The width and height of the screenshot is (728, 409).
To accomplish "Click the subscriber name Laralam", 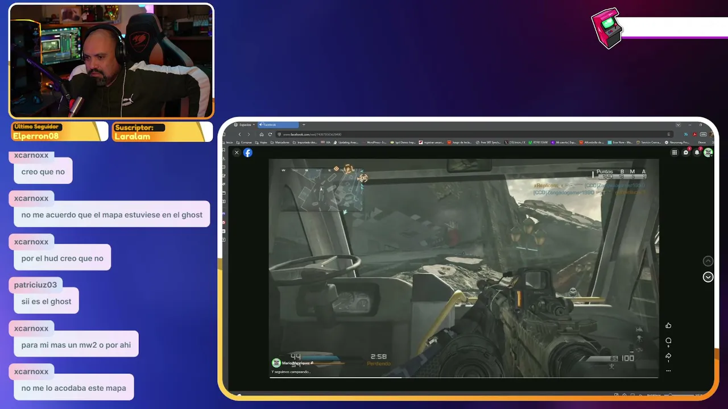I will [x=133, y=136].
